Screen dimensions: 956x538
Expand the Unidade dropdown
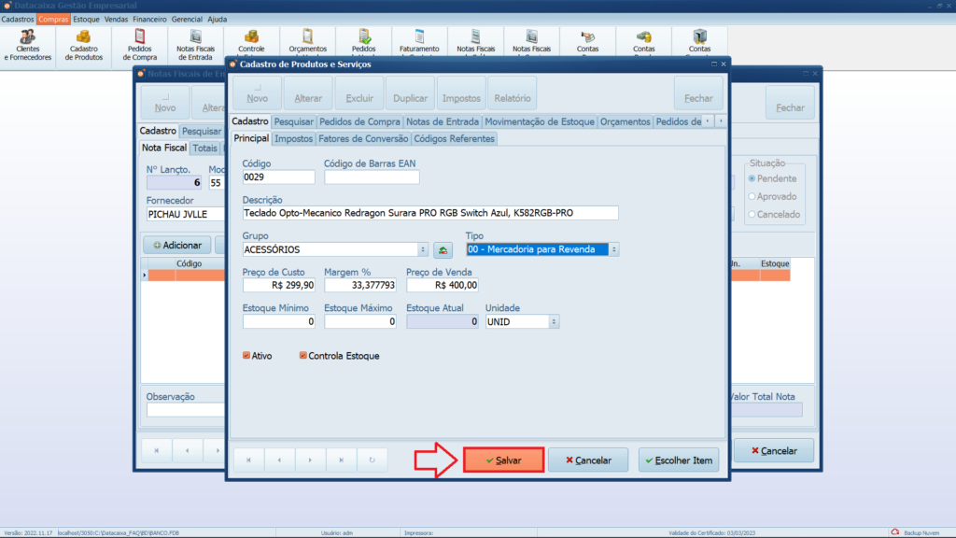[555, 321]
